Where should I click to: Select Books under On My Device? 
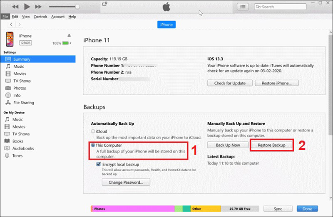click(17, 141)
